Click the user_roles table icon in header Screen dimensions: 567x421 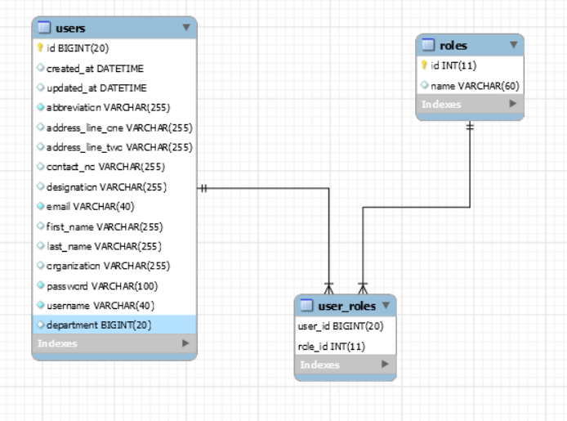click(306, 307)
